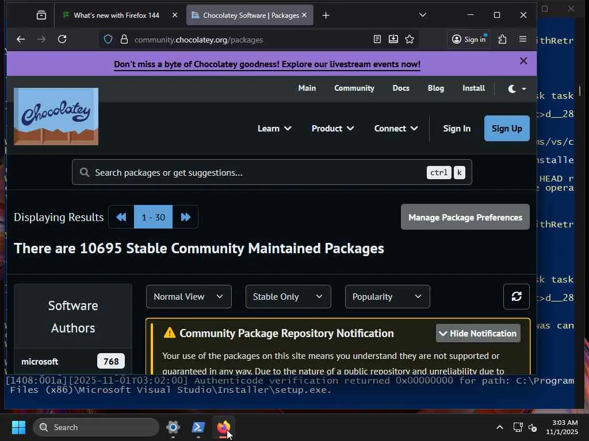Expand the Connect menu
The image size is (589, 441).
coord(396,129)
